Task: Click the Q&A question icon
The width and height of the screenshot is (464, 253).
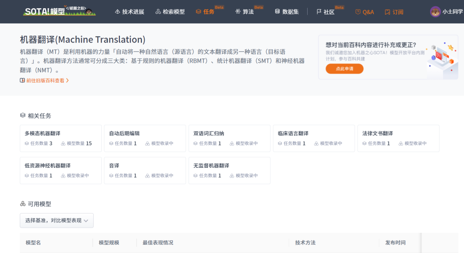Action: coord(358,12)
